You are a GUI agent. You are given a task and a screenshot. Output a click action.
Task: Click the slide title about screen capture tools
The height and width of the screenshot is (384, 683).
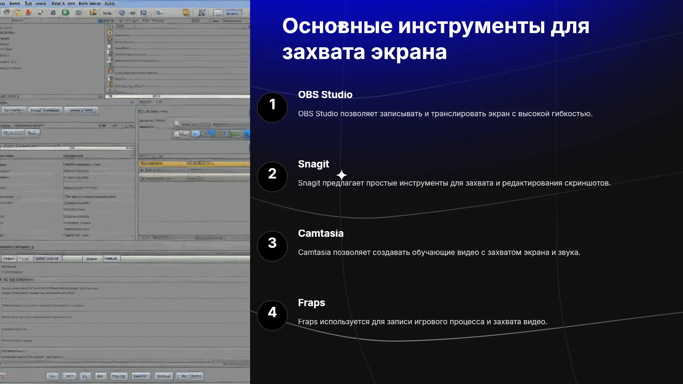pos(436,39)
